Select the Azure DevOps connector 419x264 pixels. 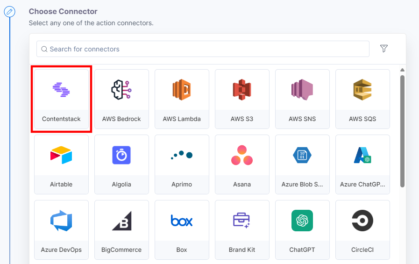pos(61,229)
